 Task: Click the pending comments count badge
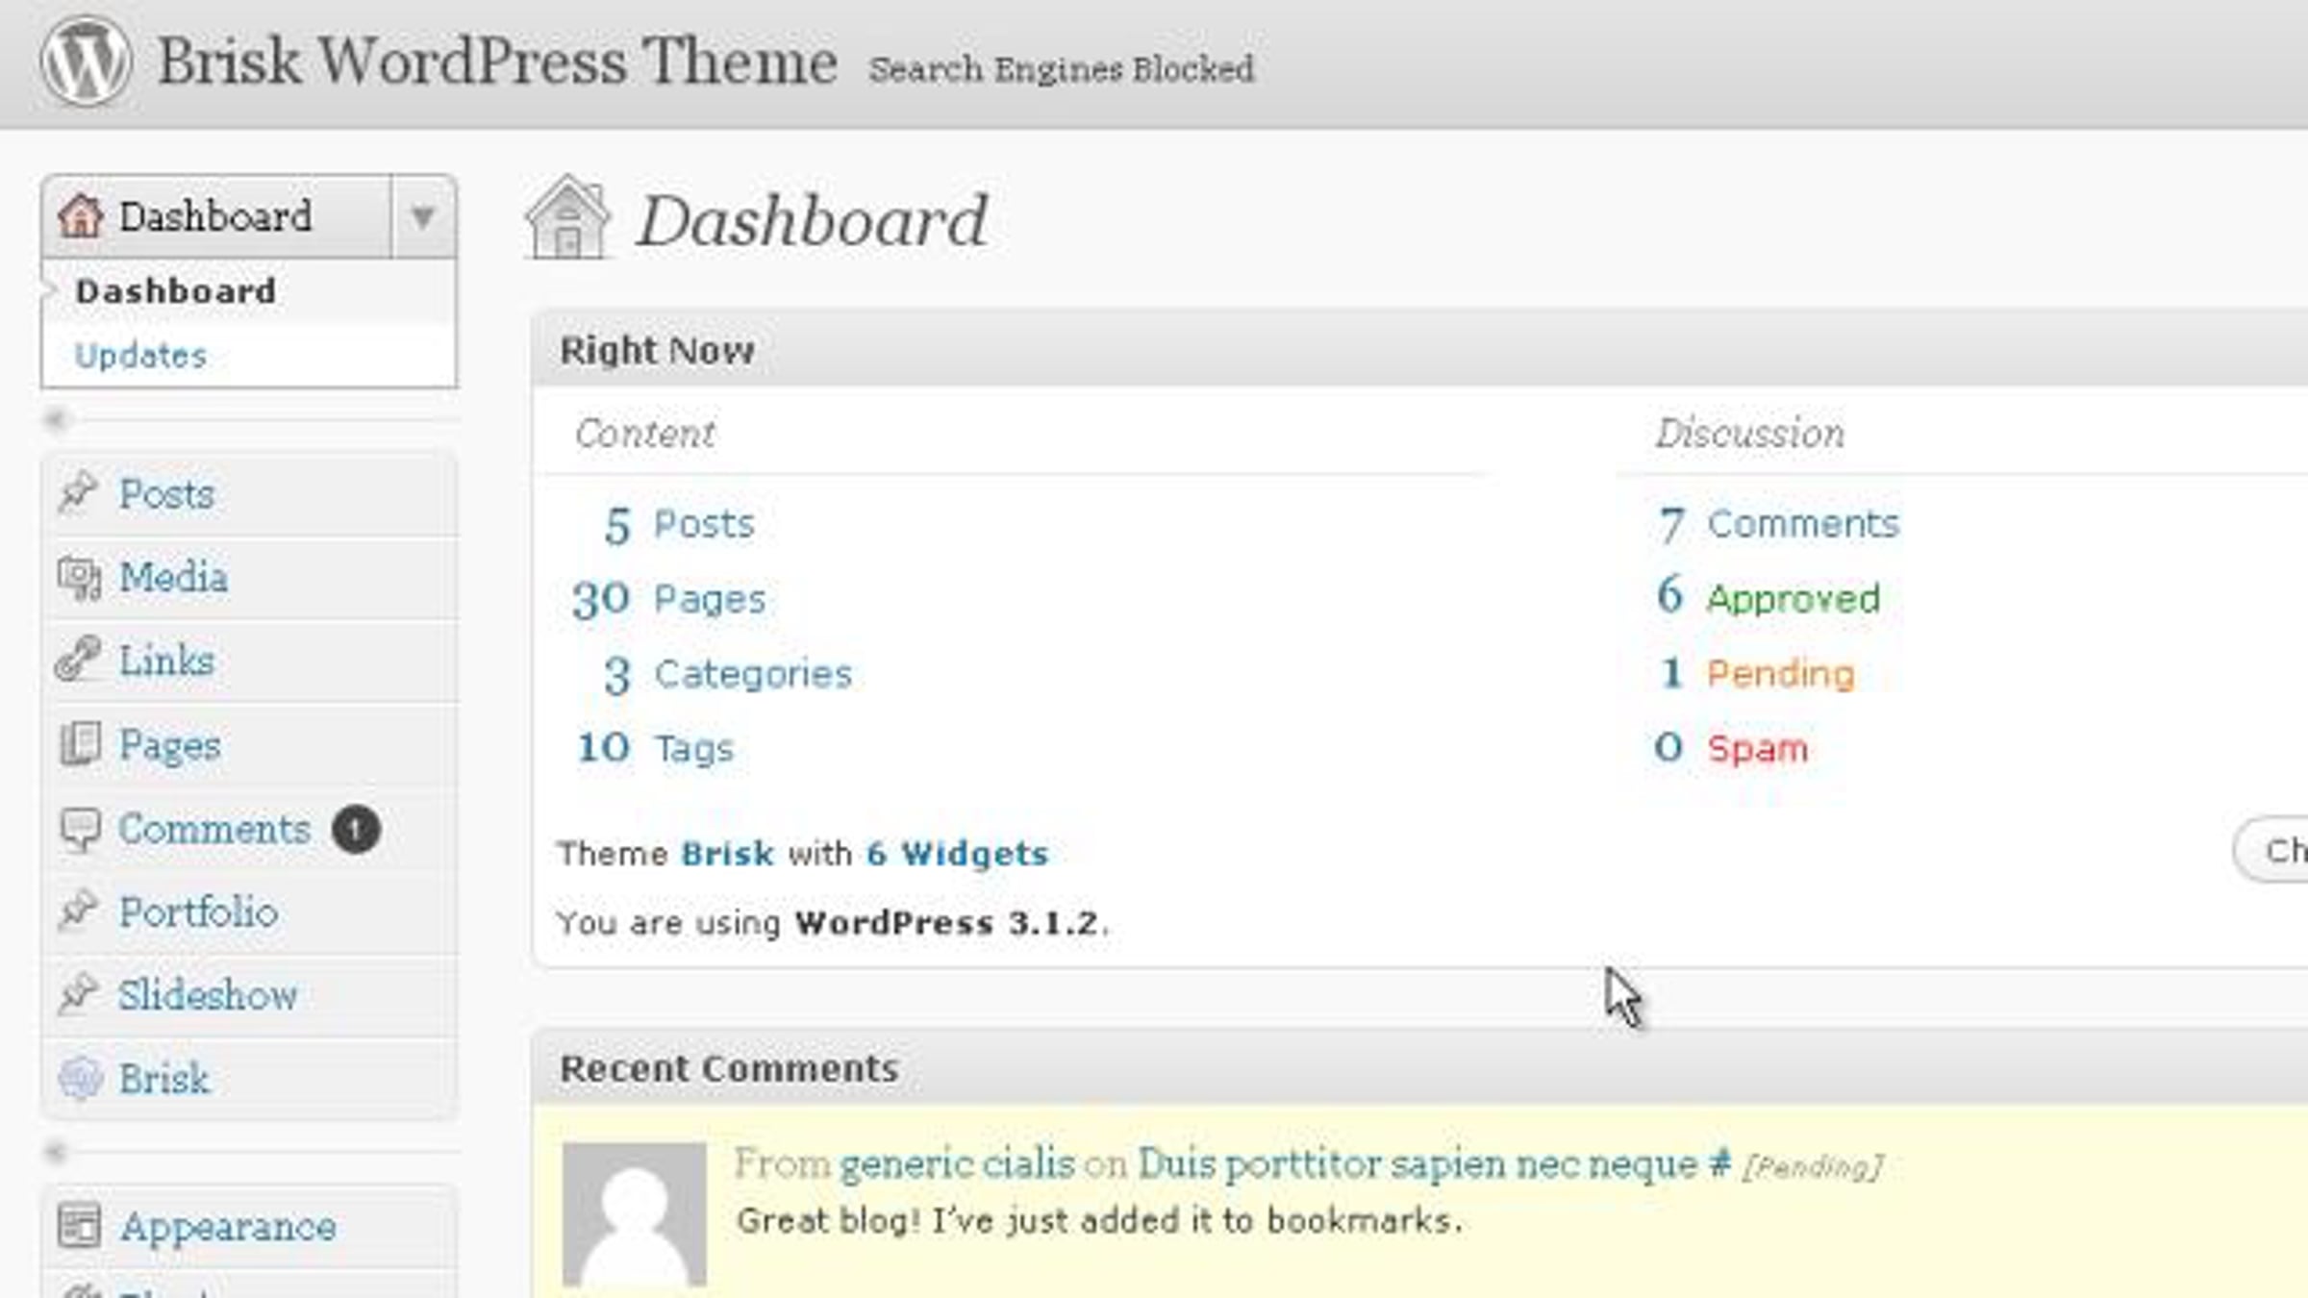356,829
